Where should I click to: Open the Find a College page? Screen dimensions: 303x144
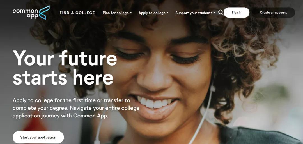click(77, 13)
